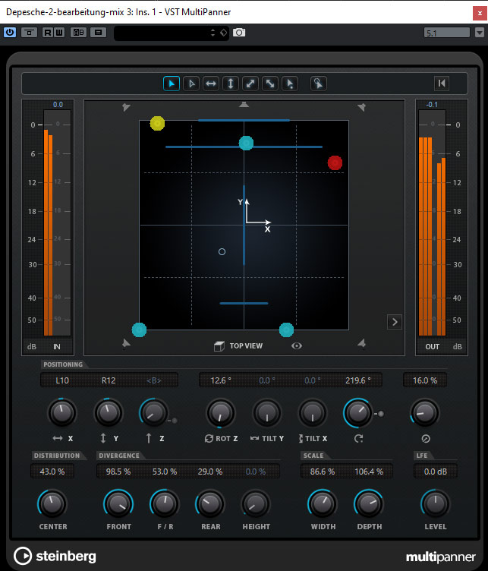Viewport: 488px width, 571px height.
Task: Select the standard arrow positioning tool
Action: coord(172,84)
